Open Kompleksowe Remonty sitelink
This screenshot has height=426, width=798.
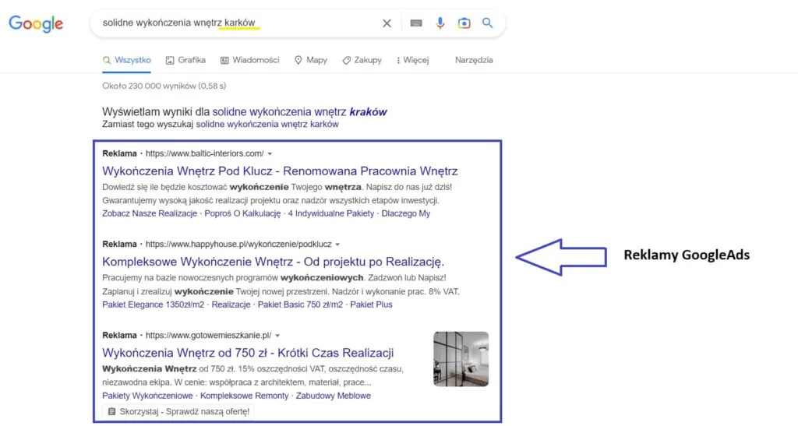click(x=244, y=396)
